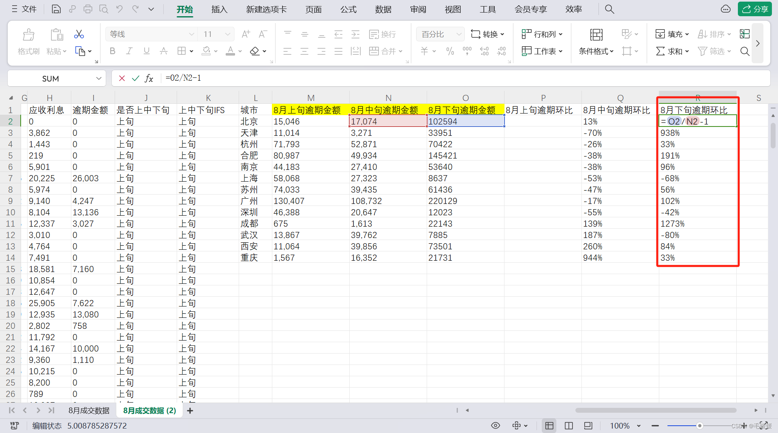
Task: Click the Print icon
Action: click(x=88, y=9)
